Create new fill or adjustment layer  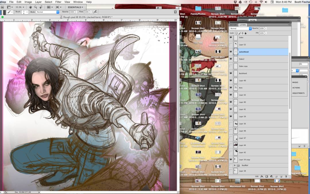(x=271, y=176)
